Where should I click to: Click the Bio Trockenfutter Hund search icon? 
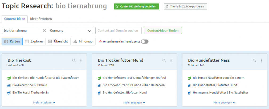pyautogui.click(x=164, y=60)
